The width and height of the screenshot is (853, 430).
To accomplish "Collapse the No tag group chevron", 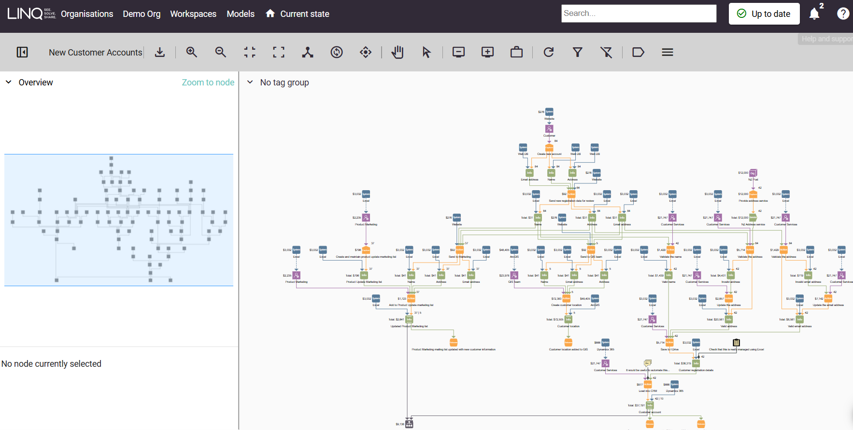I will [250, 82].
